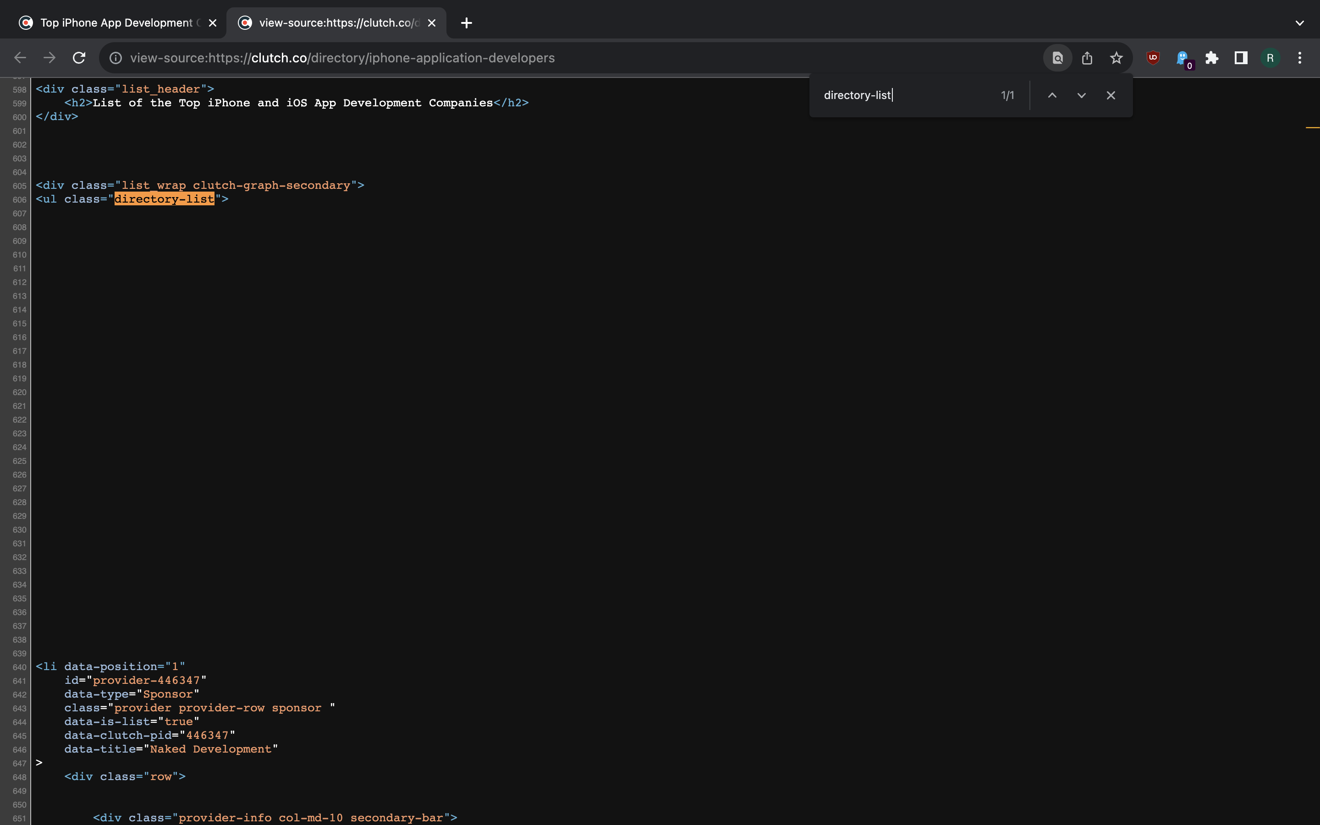Open a new browser tab

coord(466,23)
